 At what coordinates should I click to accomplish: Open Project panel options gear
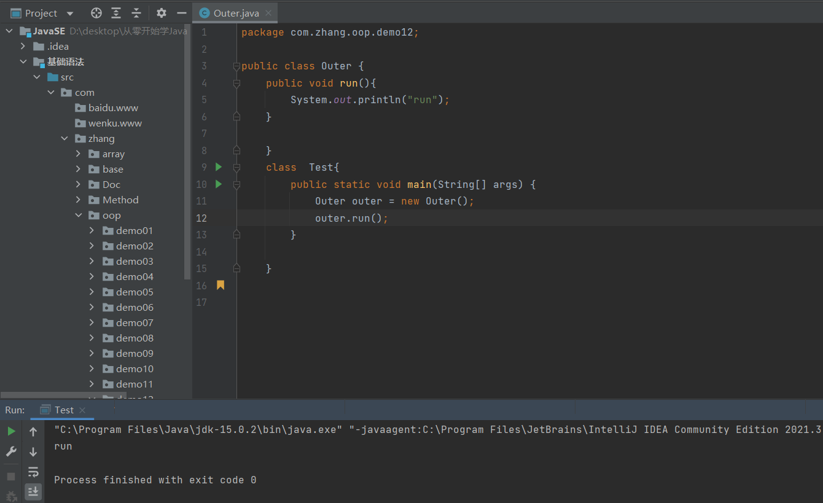point(162,13)
